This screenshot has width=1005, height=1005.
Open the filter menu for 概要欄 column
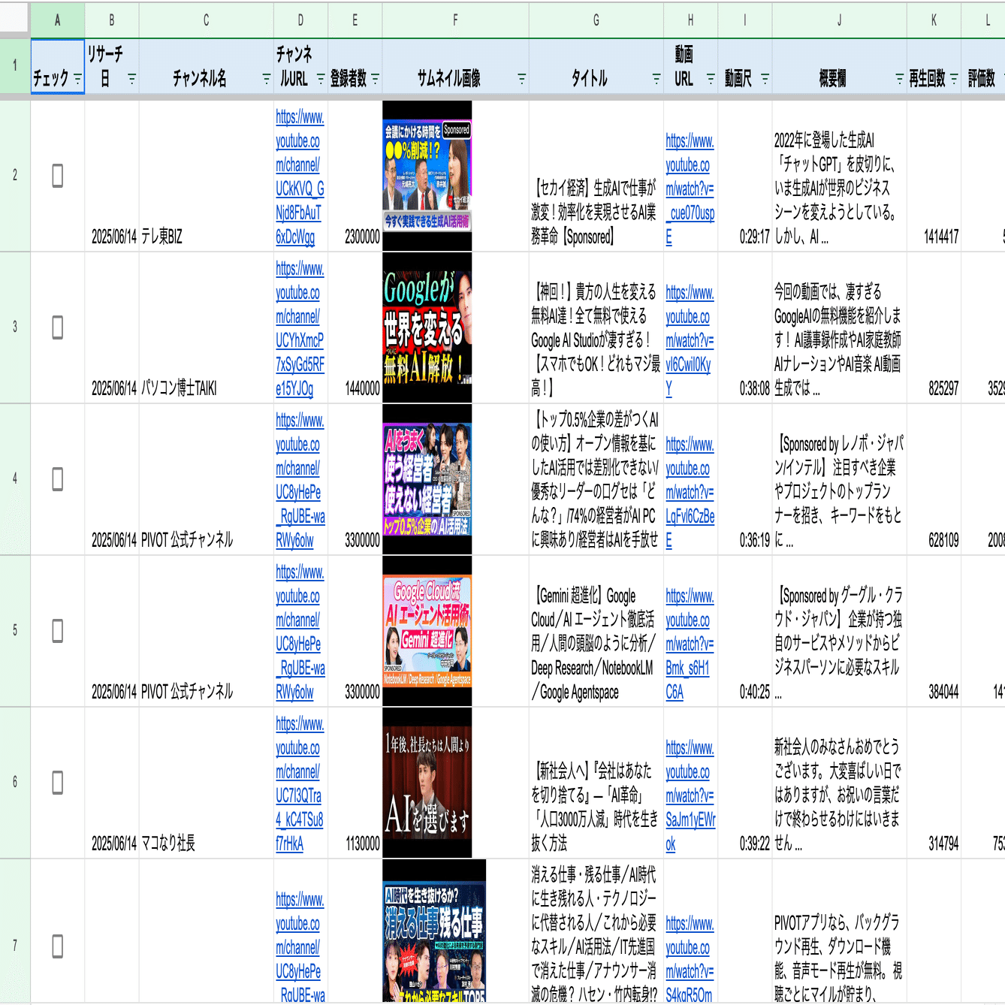899,78
